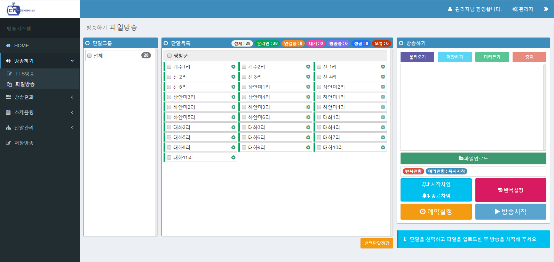
Task: Click the empty file list area
Action: coord(472,107)
